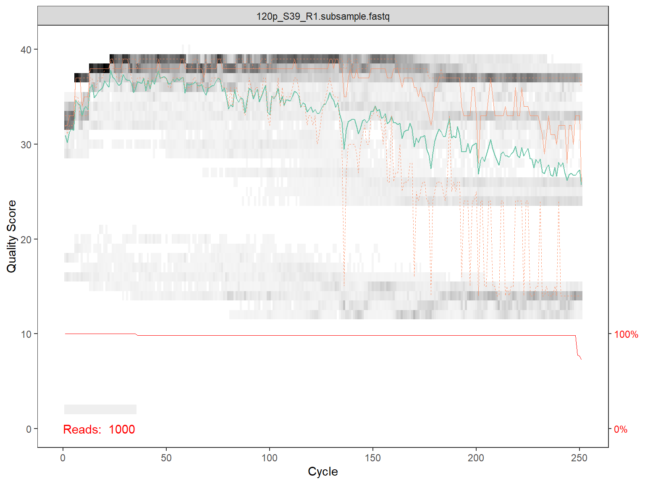Click the 200 tick on the Cycle axis
645x484 pixels.
tap(476, 458)
